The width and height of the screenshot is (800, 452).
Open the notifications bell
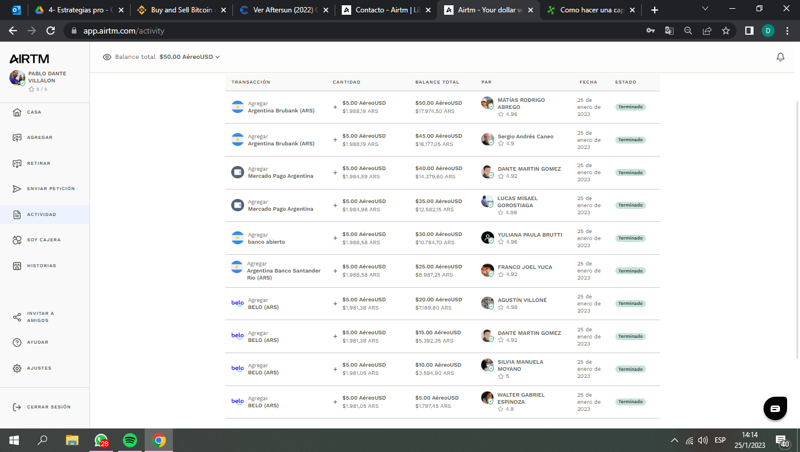click(781, 57)
